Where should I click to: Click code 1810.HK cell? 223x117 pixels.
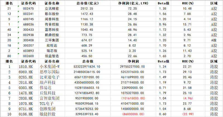pos(28,67)
